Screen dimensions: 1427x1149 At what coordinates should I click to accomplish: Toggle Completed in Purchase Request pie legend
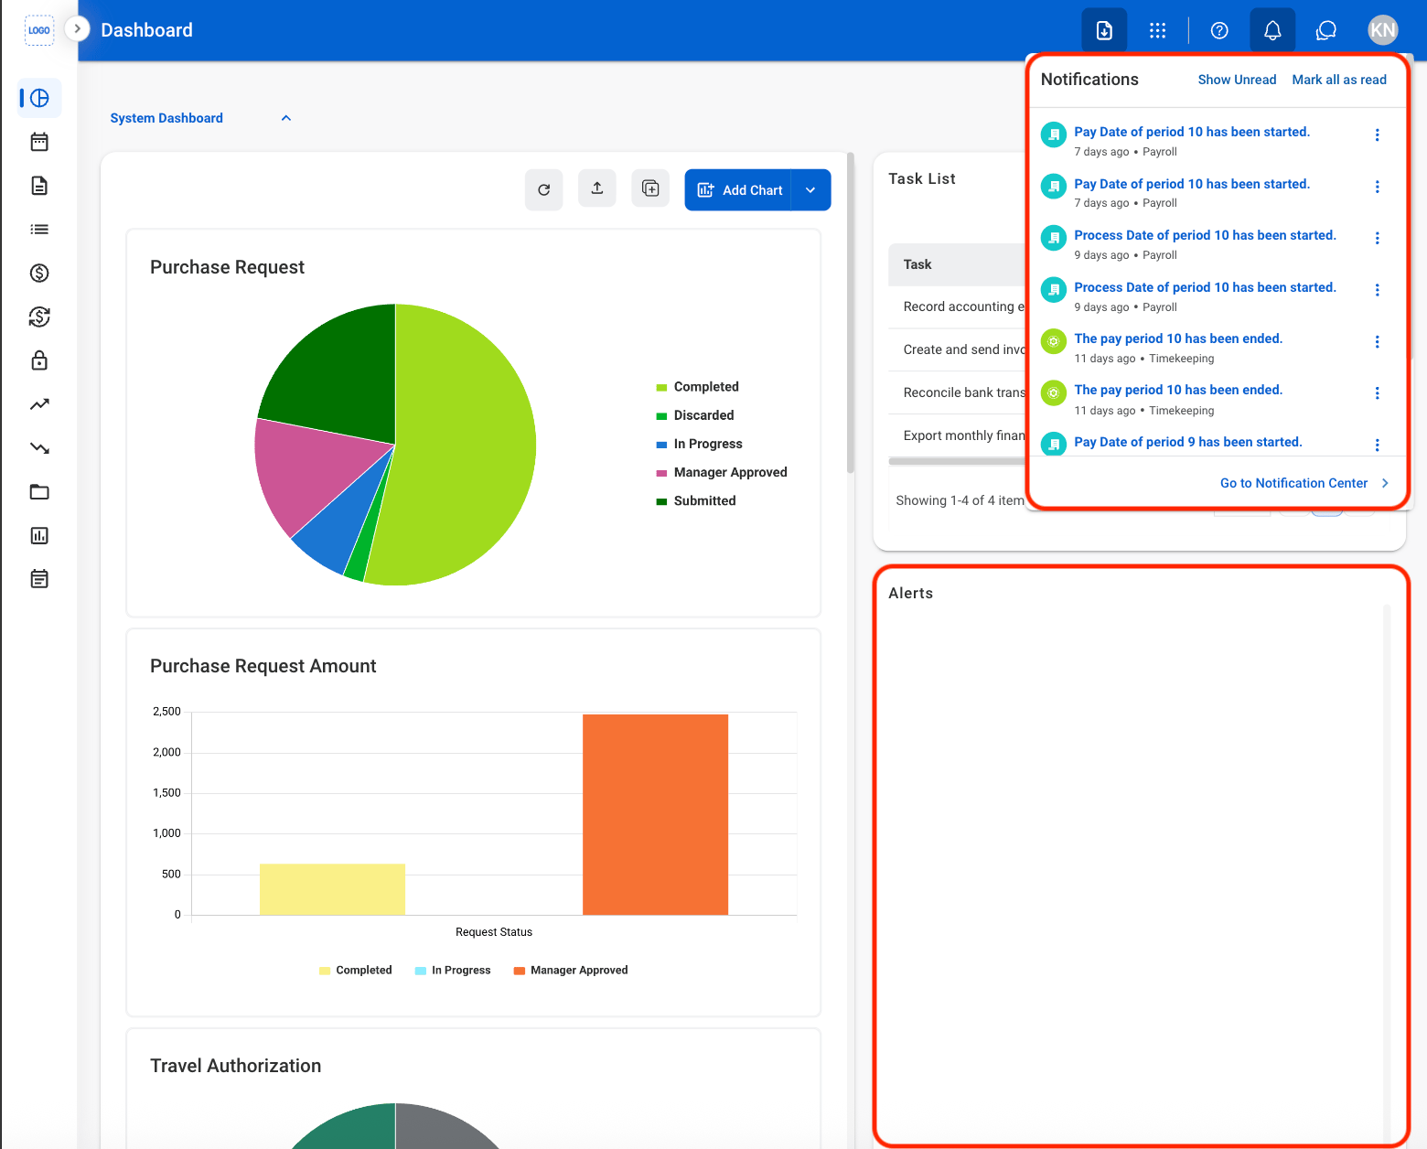coord(698,387)
